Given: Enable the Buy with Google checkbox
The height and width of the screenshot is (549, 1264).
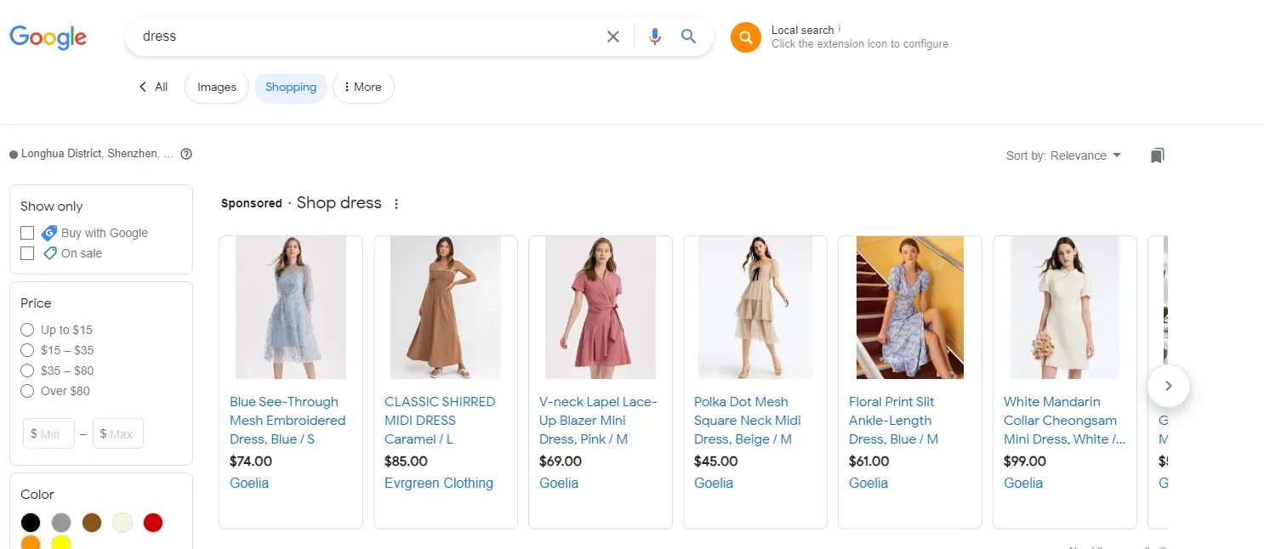Looking at the screenshot, I should pyautogui.click(x=27, y=233).
